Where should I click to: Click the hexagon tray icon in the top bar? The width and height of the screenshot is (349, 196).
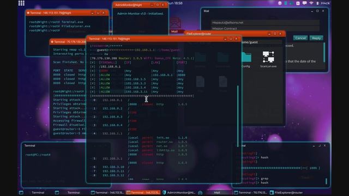click(280, 3)
